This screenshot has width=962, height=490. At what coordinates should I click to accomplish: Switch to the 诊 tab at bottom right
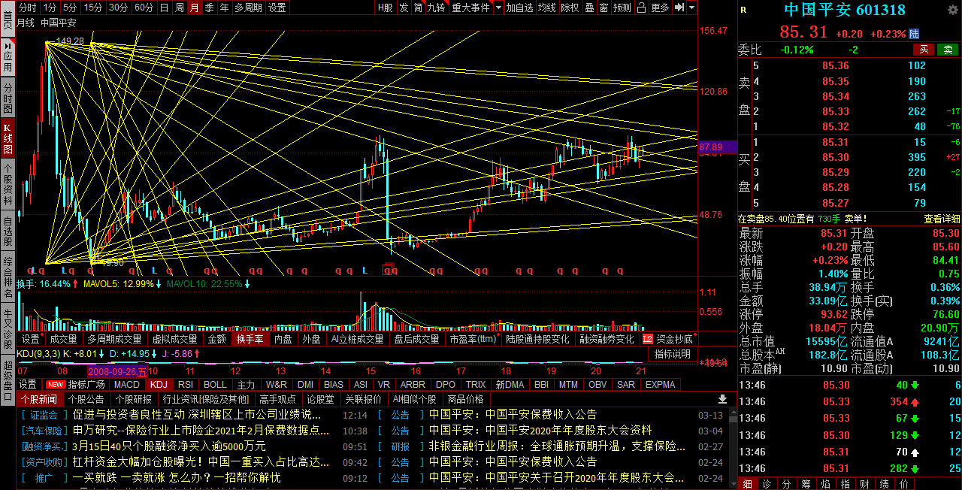(767, 484)
